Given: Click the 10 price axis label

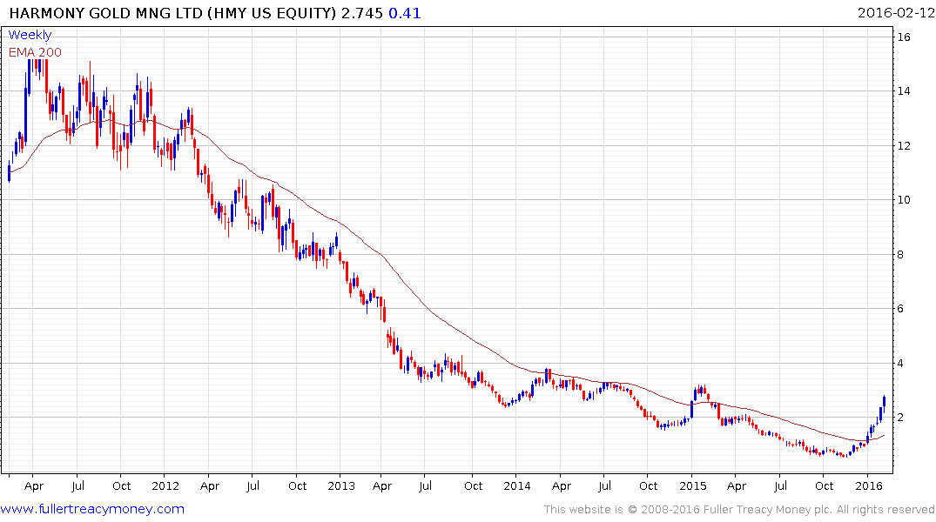Looking at the screenshot, I should tap(904, 200).
